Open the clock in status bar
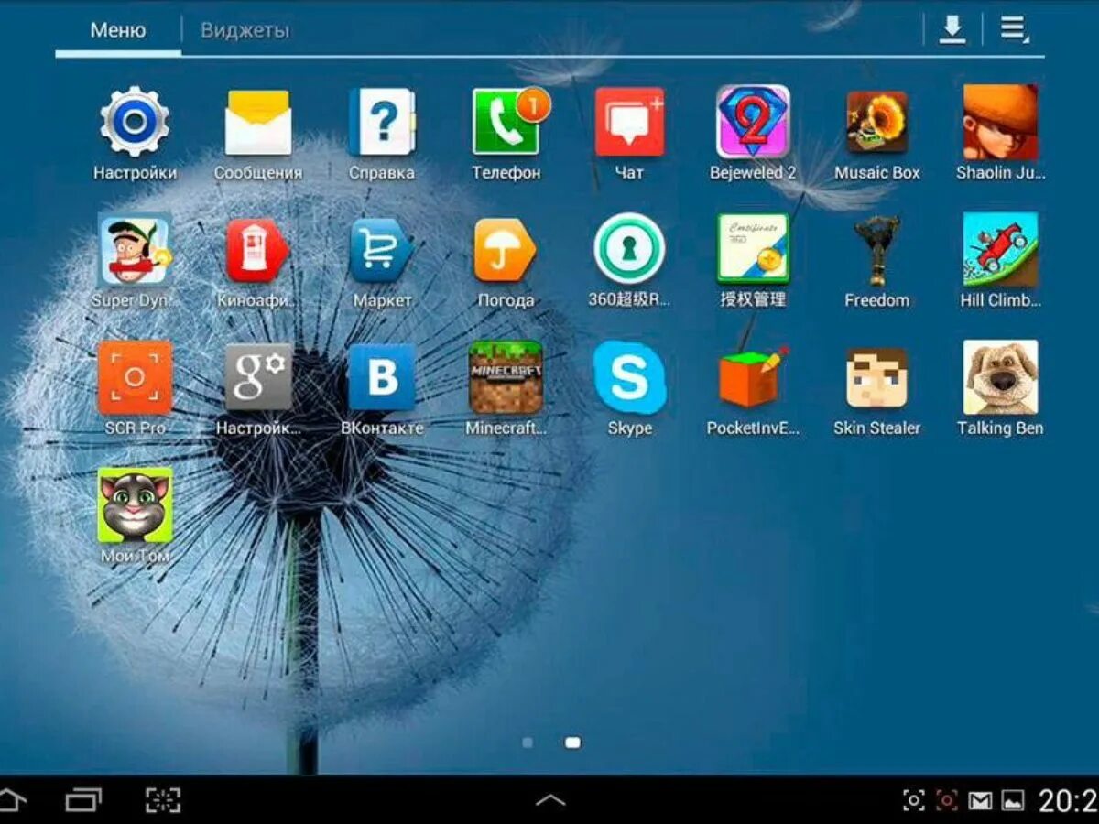Viewport: 1099px width, 824px height. 1068,801
